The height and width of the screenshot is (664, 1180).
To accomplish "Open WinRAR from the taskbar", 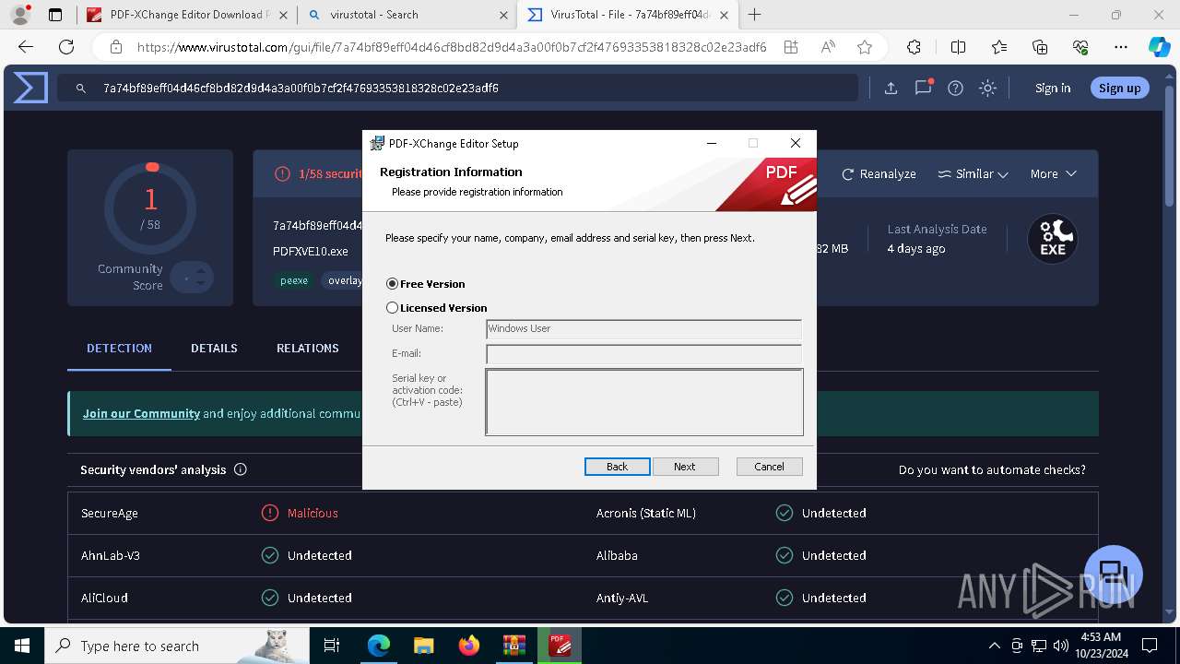I will coord(514,646).
